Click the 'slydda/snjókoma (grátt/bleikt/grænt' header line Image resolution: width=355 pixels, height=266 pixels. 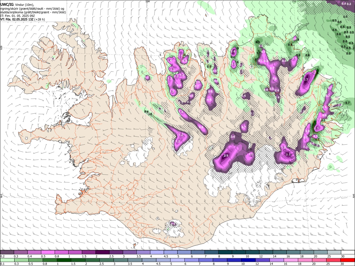click(33, 12)
